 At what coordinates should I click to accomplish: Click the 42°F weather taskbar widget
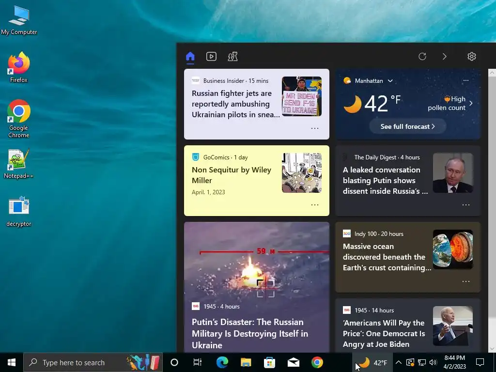(373, 362)
